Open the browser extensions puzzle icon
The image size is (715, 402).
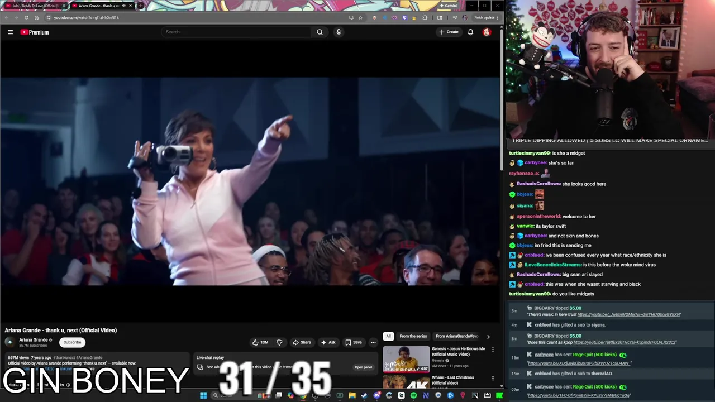pyautogui.click(x=425, y=17)
